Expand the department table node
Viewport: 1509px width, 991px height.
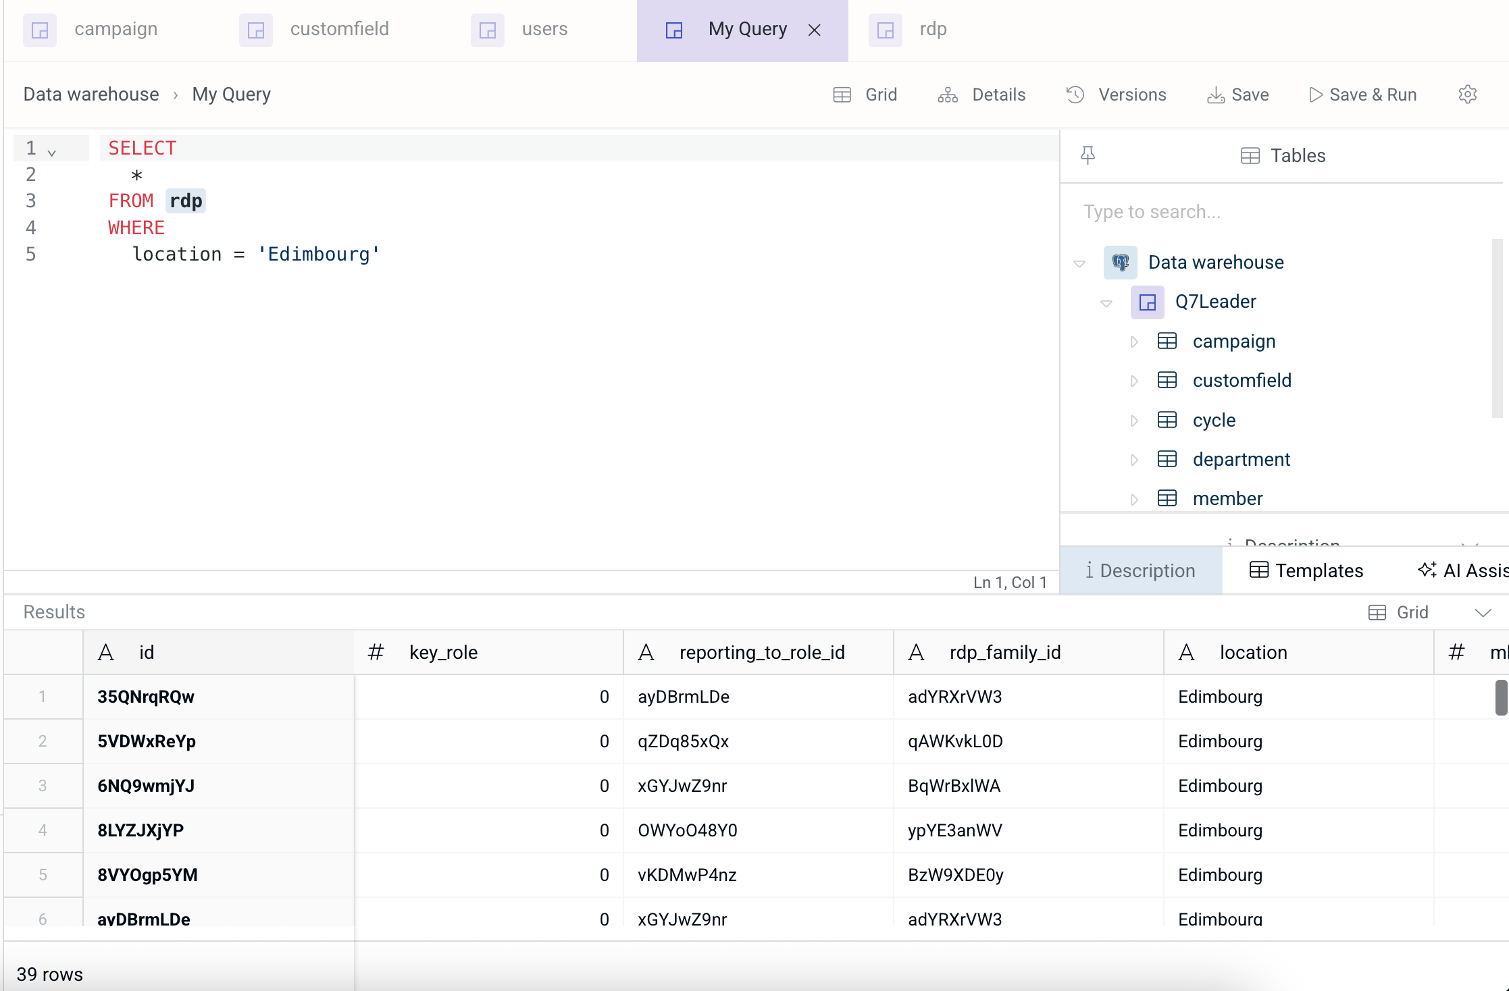click(1134, 460)
